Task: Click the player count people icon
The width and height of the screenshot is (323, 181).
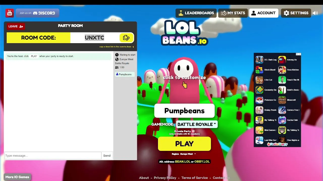Action: (117, 67)
